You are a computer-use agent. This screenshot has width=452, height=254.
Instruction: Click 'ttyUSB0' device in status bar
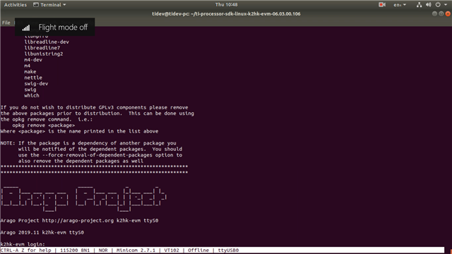point(228,250)
